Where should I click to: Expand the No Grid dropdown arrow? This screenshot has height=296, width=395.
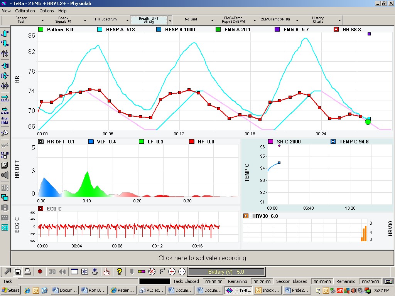212,20
